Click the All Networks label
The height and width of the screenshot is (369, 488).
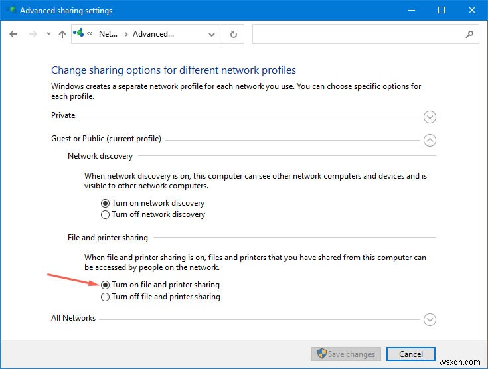click(74, 318)
